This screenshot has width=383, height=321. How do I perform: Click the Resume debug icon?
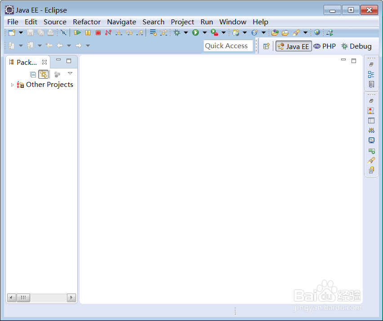(x=77, y=32)
